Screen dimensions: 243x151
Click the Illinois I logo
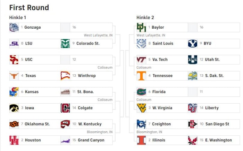point(141,140)
